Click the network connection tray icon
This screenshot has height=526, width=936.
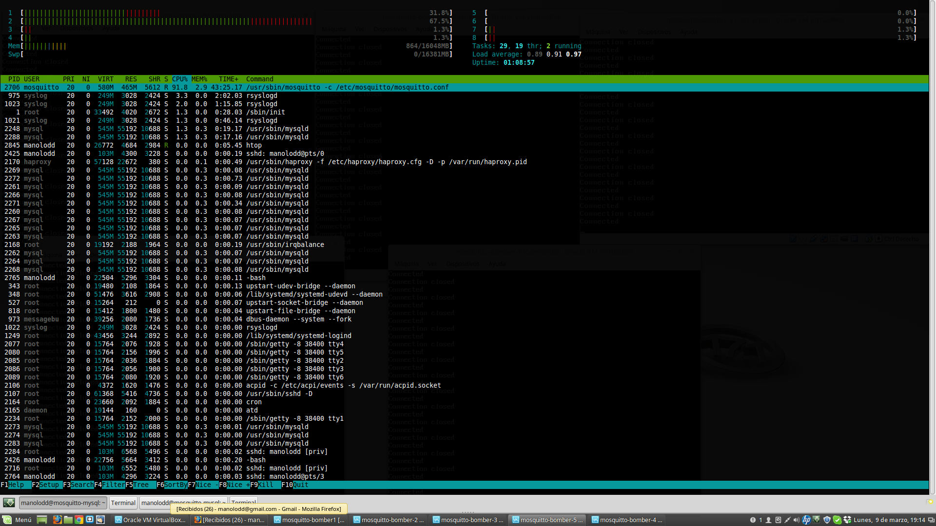[x=787, y=520]
